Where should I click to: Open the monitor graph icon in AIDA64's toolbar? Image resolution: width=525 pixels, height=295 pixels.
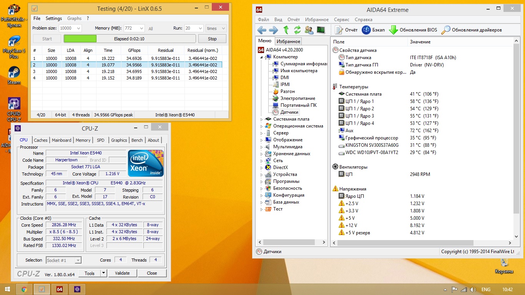click(x=321, y=30)
